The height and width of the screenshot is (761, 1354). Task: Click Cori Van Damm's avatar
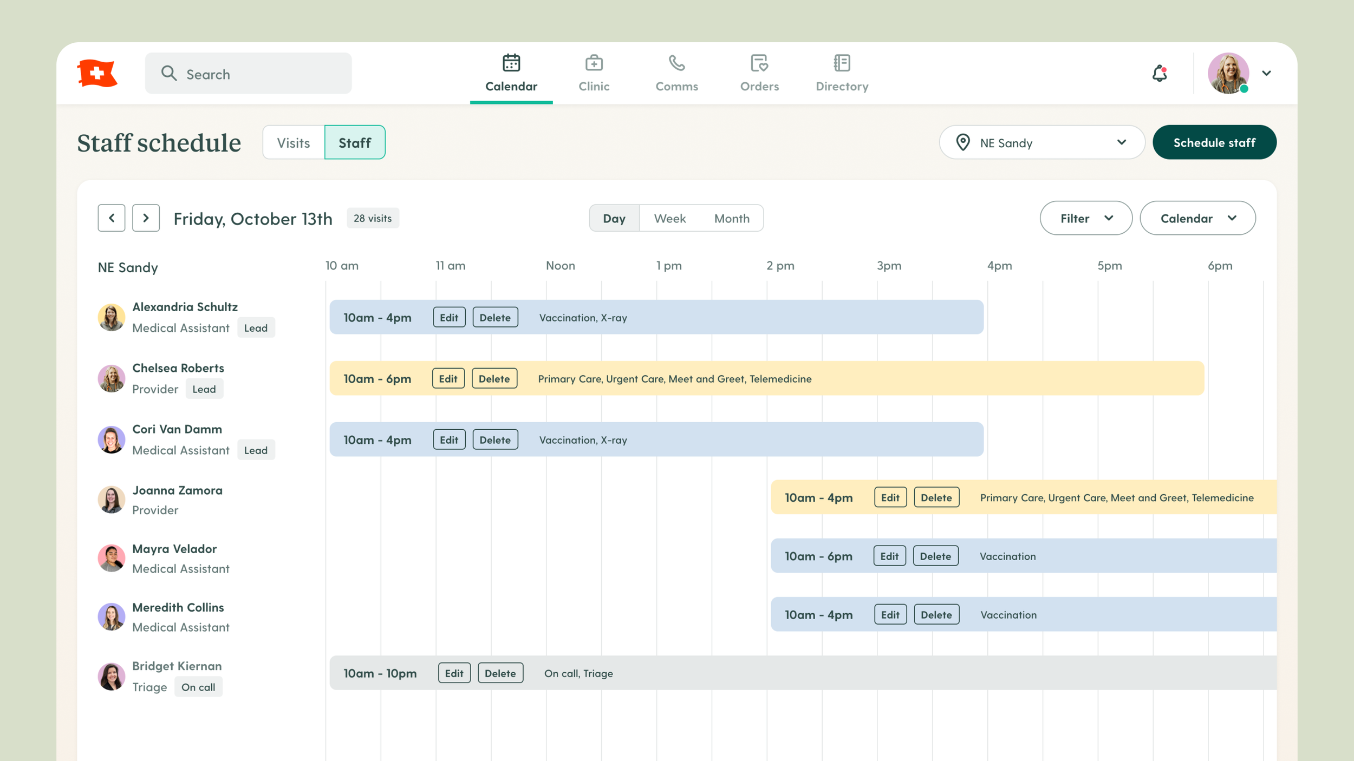pos(112,439)
